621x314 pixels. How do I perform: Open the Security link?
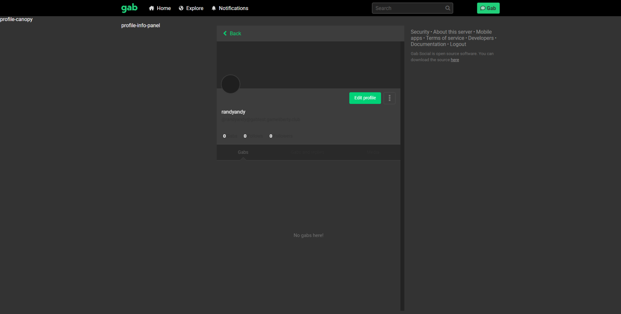pos(420,32)
